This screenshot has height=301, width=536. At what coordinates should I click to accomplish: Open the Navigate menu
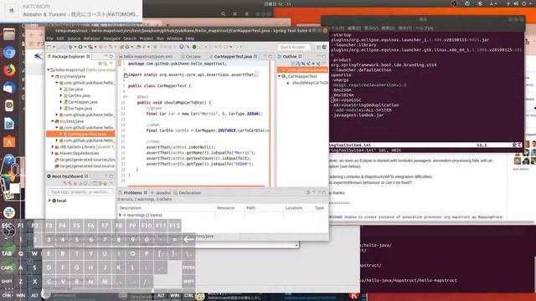pyautogui.click(x=111, y=38)
